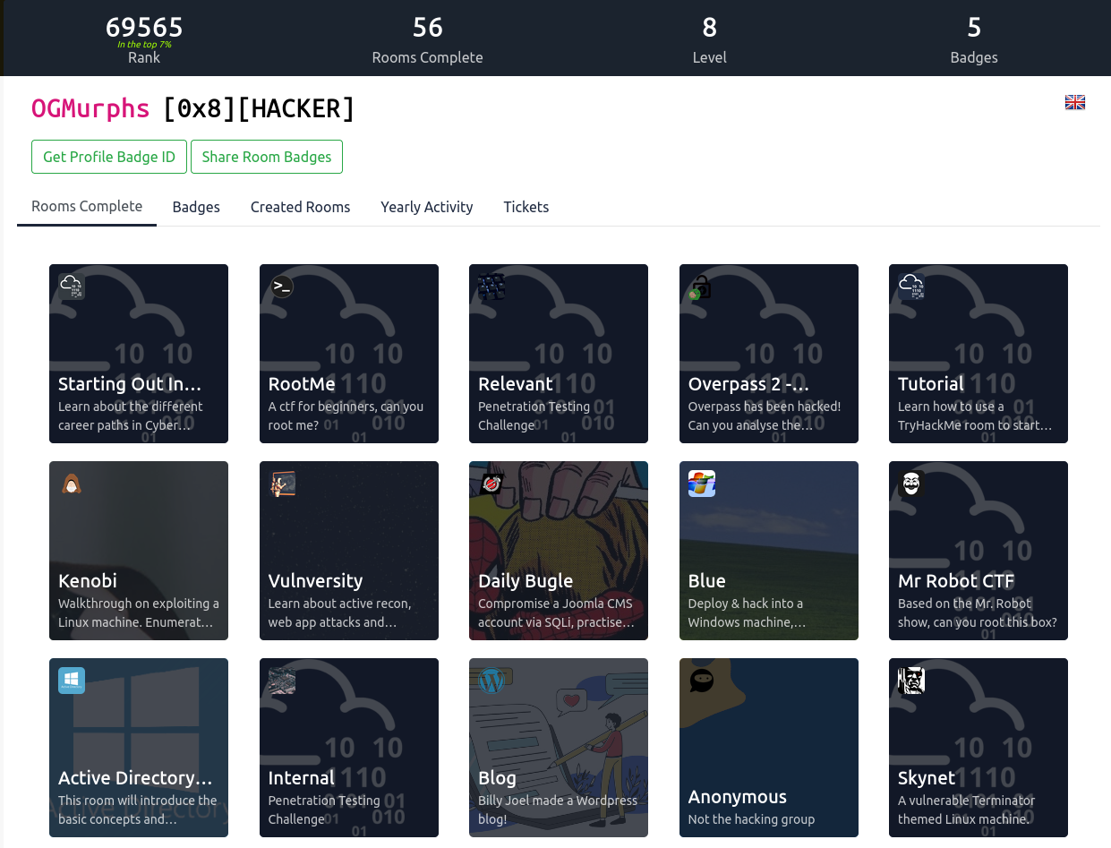This screenshot has height=848, width=1111.
Task: Click the Get Profile Badge ID button
Action: pos(109,157)
